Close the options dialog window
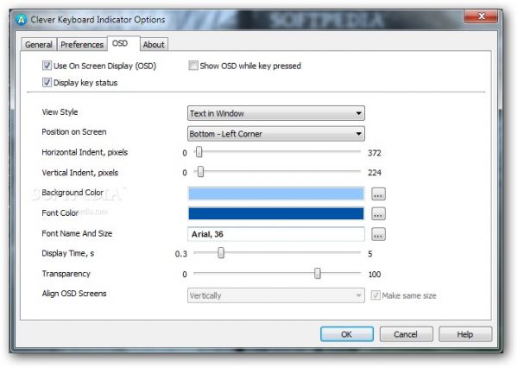Image resolution: width=518 pixels, height=368 pixels. coord(481,16)
